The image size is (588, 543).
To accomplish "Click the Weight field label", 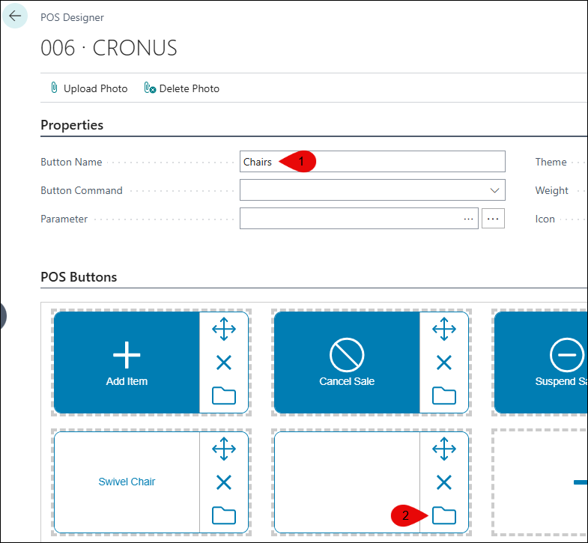I will pos(551,190).
